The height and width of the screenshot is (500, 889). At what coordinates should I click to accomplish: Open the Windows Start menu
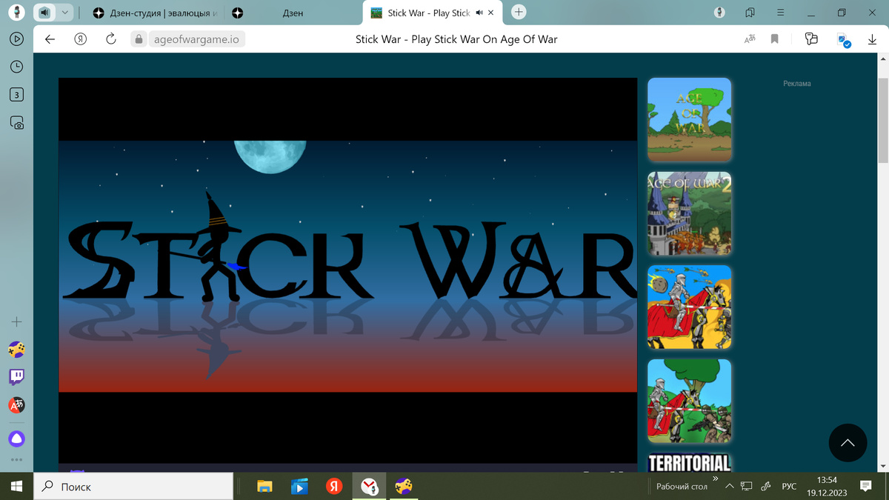[x=18, y=487]
